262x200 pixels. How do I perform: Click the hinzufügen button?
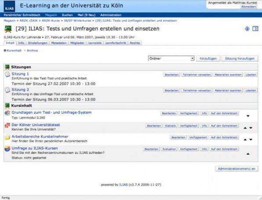tap(208, 58)
